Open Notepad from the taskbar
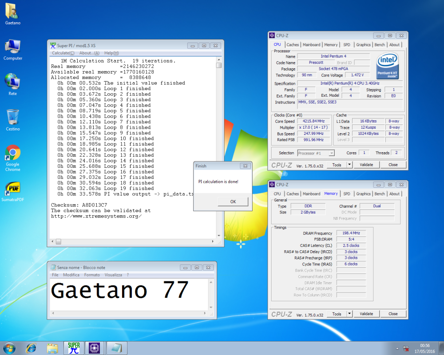Screen dimensions: 444x355 click(116, 348)
